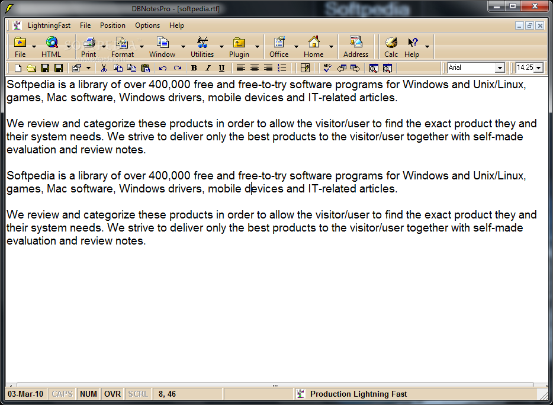This screenshot has height=405, width=553.
Task: Cut the selection with the scissors icon
Action: (104, 68)
